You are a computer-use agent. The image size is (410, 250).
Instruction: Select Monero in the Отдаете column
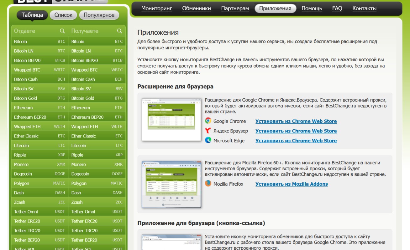[x=39, y=164]
